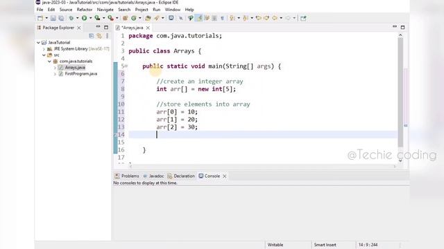Toggle Mark Occurrences highlighted toolbar button
444x249 pixels.
tap(199, 18)
